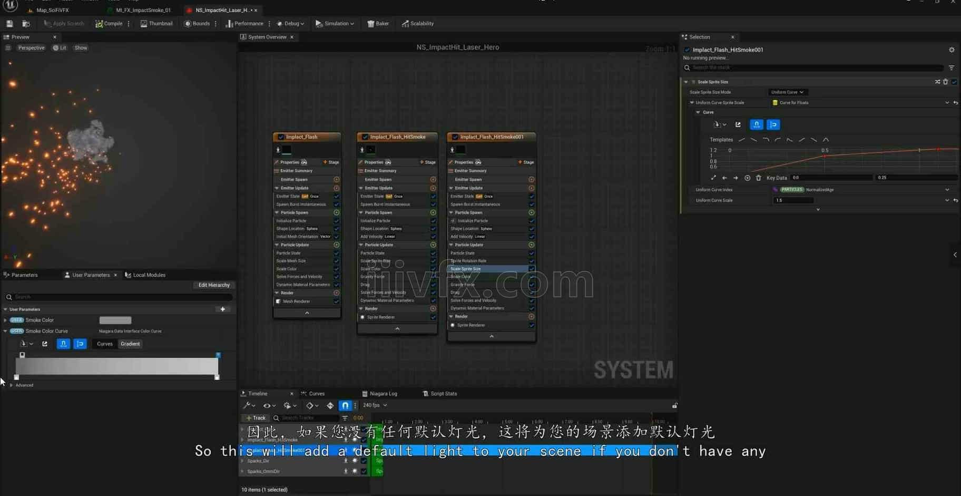Toggle Scale Sprite Size module enabled checkbox
The width and height of the screenshot is (961, 496).
click(954, 82)
